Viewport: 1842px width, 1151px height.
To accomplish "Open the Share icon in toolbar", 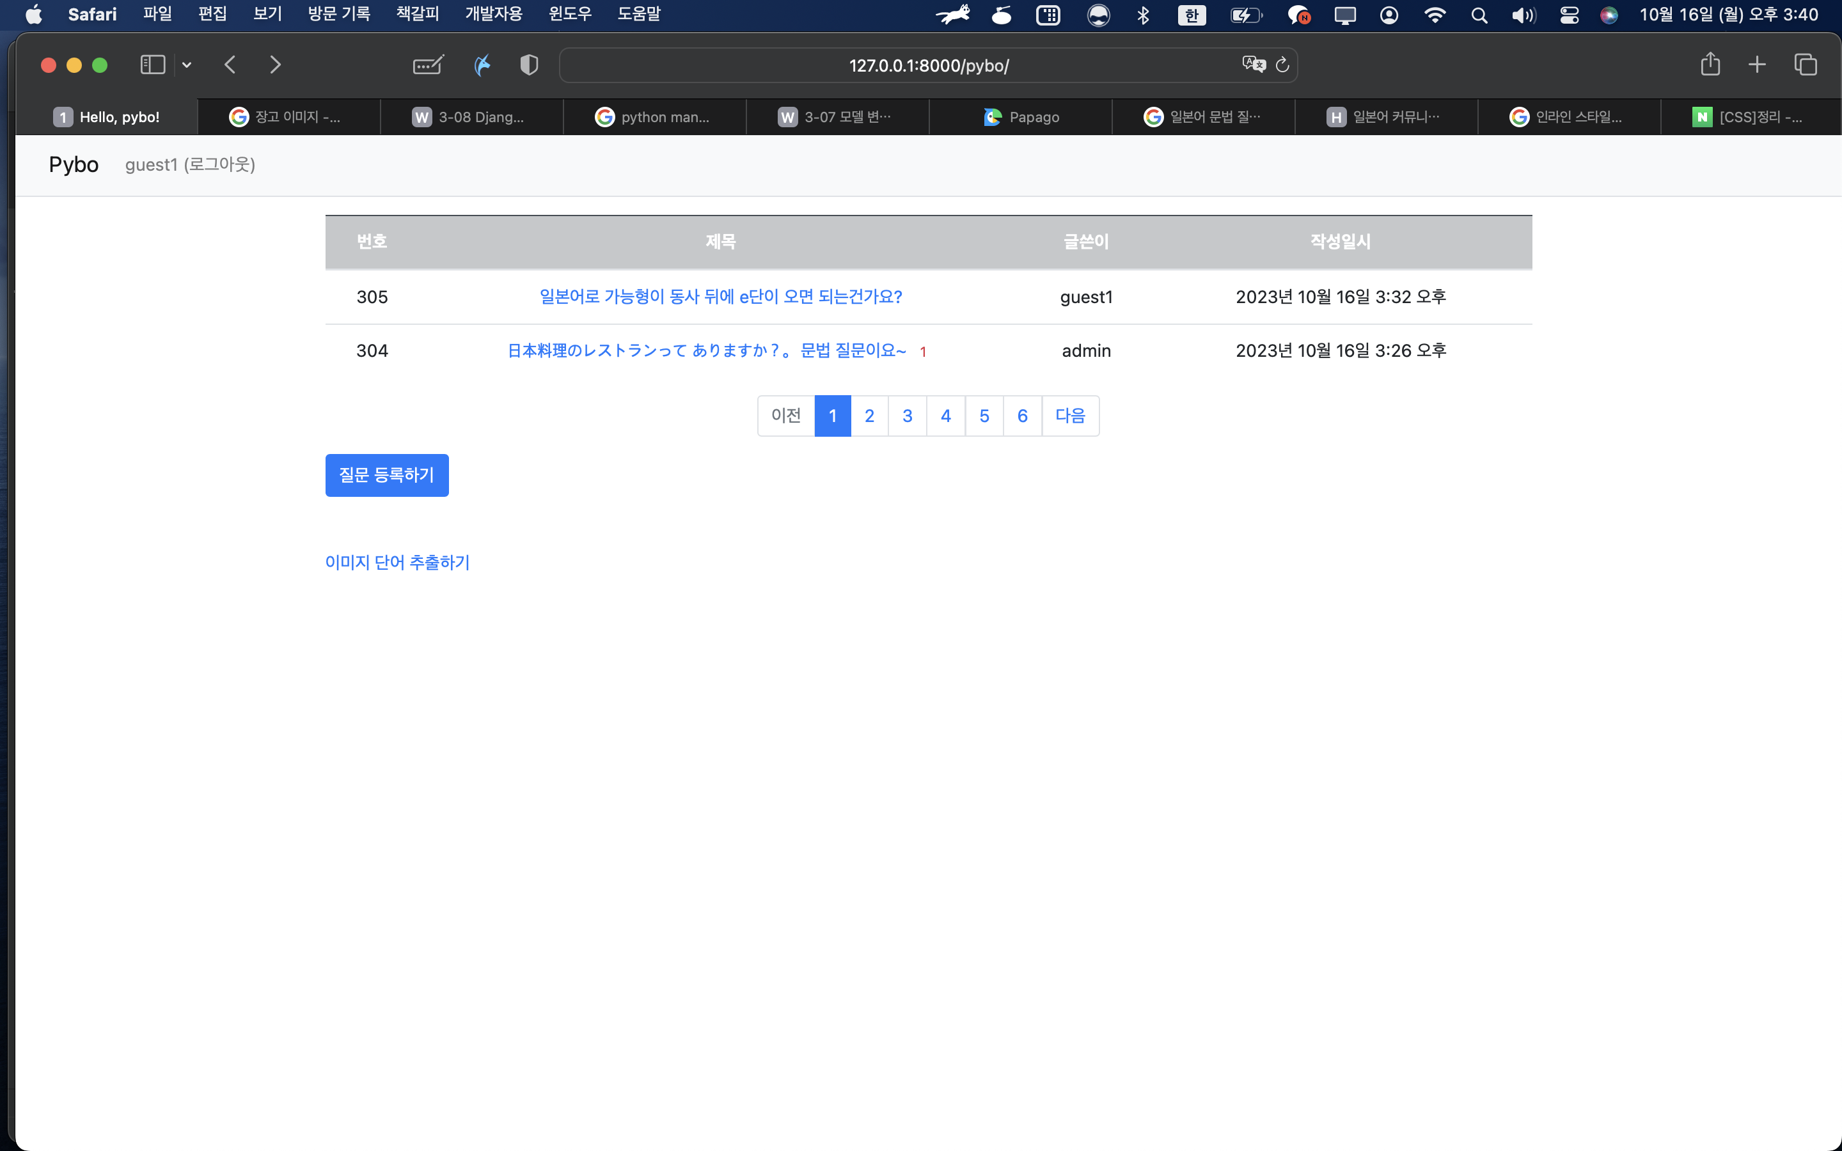I will (1710, 65).
